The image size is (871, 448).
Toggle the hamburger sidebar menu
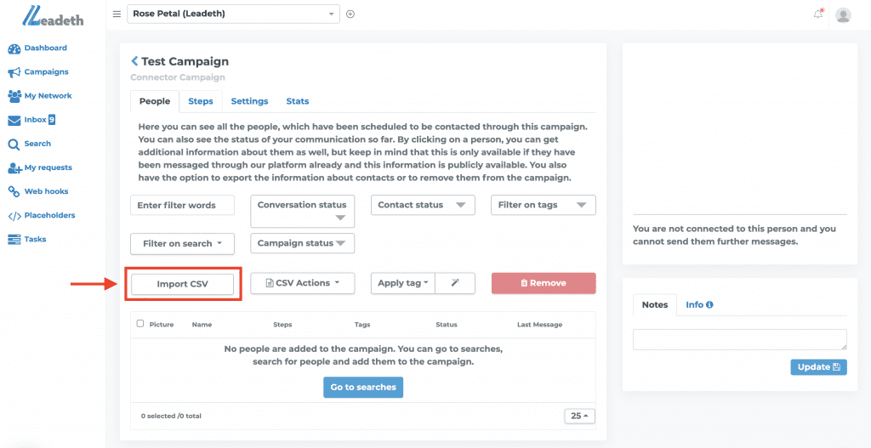[117, 14]
